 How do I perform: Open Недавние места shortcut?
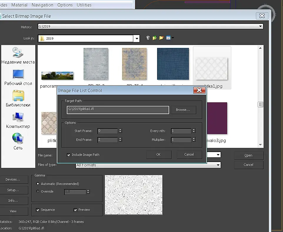point(18,56)
